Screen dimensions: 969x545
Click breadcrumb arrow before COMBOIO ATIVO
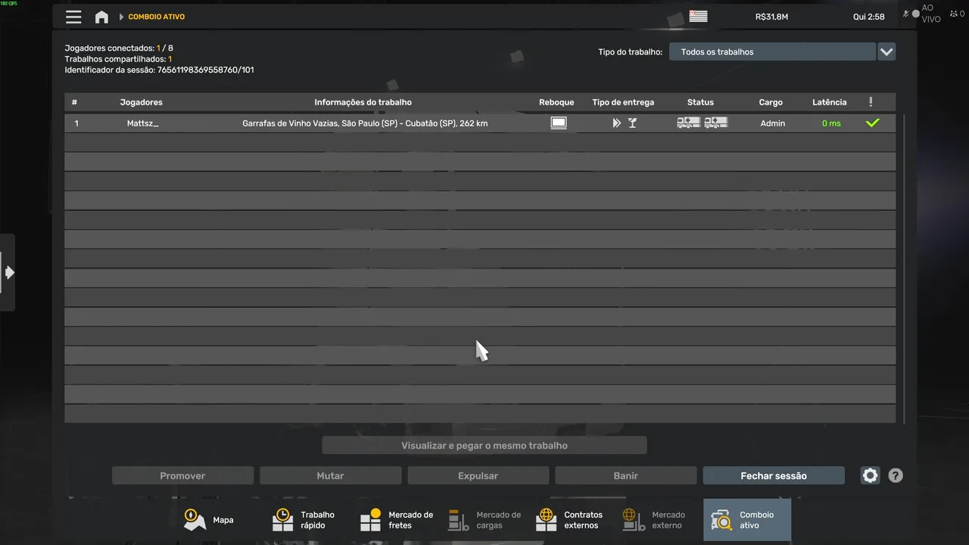[x=121, y=17]
